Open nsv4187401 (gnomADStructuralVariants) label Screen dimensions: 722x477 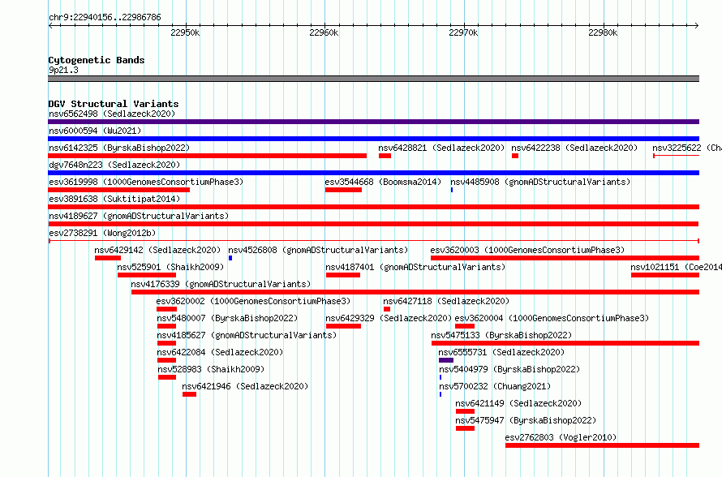coord(415,267)
